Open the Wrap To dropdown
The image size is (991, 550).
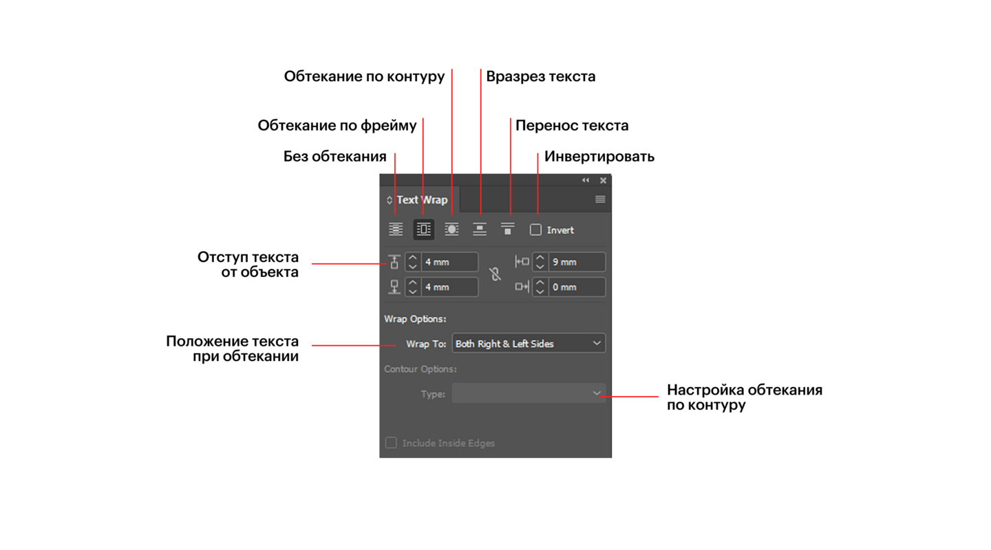click(x=529, y=343)
